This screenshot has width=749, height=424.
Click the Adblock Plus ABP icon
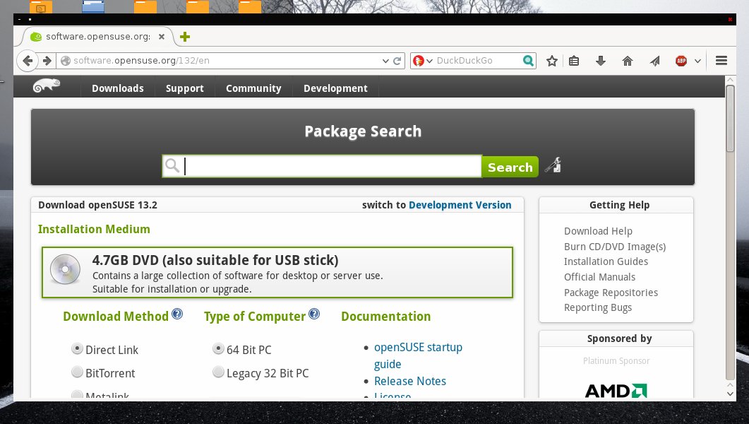coord(681,61)
